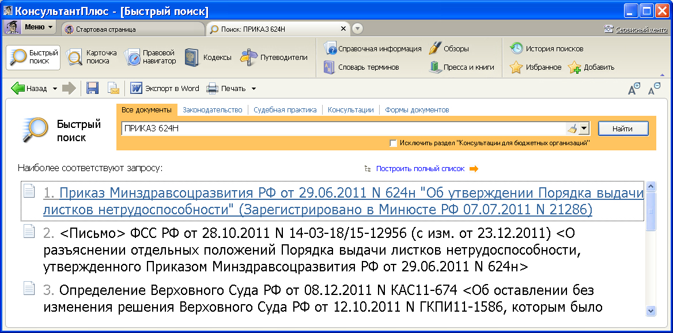Screen dimensions: 673x333
Task: Open Приказ Минздравсоцразвития N 624н result
Action: click(343, 202)
